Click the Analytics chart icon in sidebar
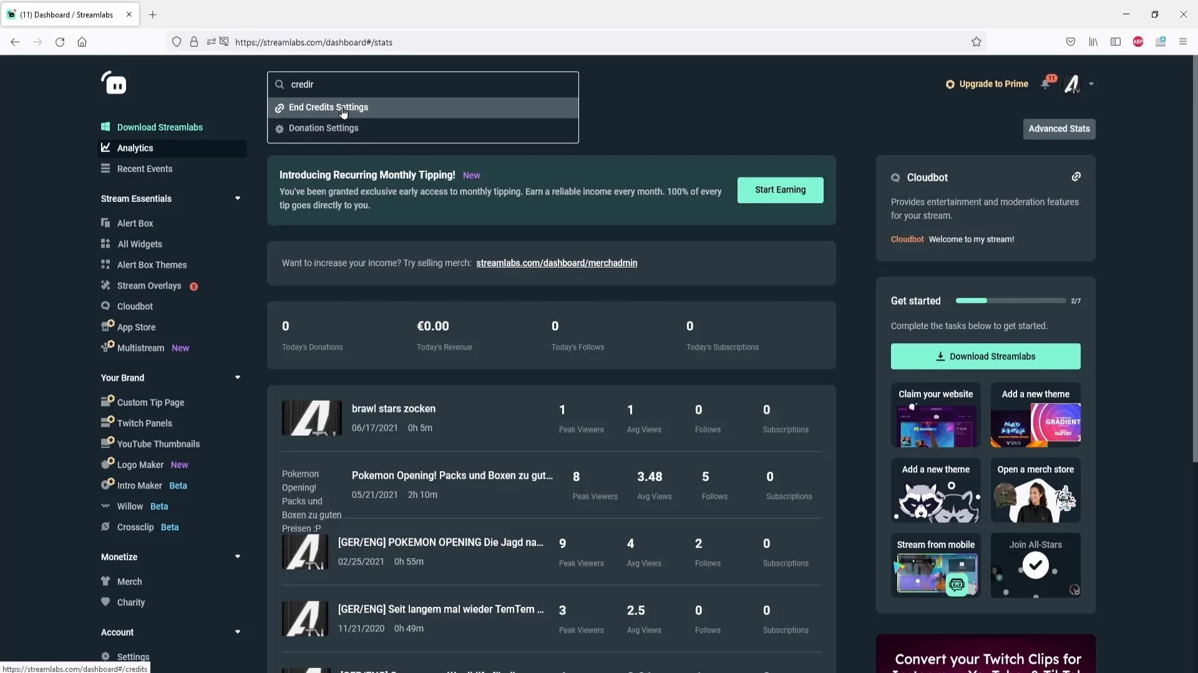 [x=105, y=148]
